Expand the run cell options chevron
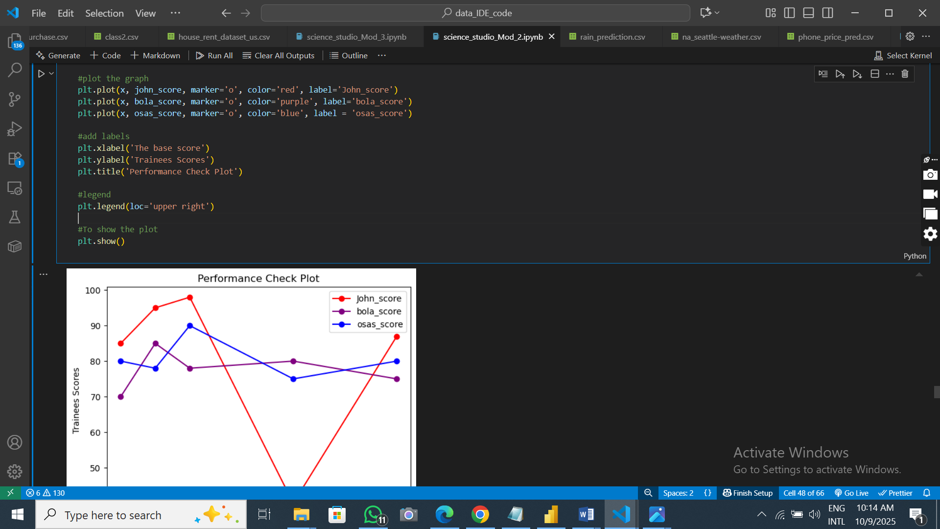940x529 pixels. [51, 73]
